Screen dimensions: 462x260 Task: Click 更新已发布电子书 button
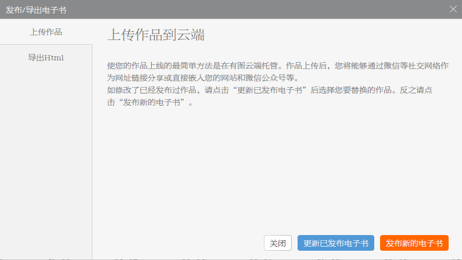[x=335, y=243]
